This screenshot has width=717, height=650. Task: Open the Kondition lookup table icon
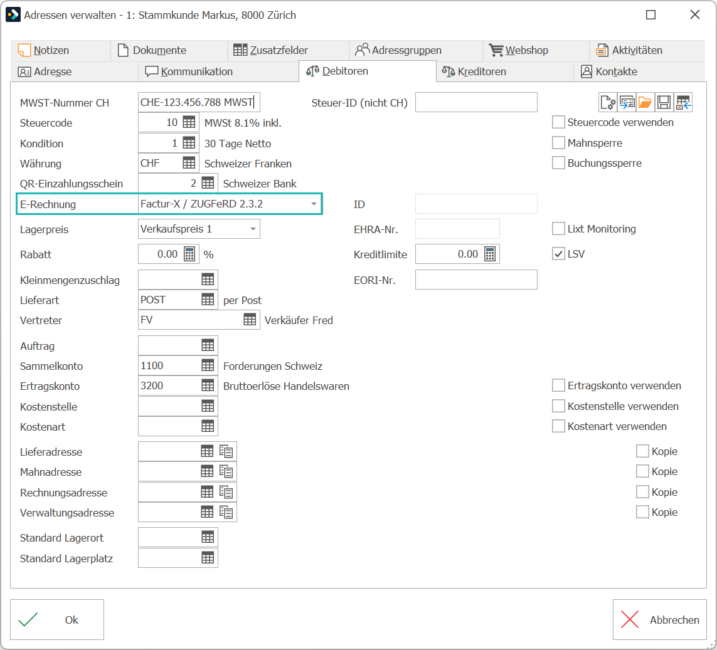click(x=189, y=143)
